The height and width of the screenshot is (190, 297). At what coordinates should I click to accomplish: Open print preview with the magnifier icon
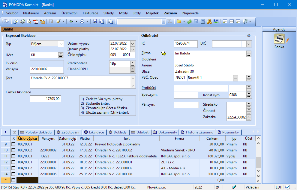[x=29, y=22]
